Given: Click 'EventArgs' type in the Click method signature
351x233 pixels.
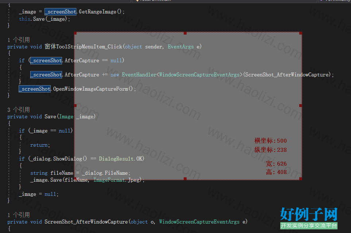Looking at the screenshot, I should (x=181, y=47).
